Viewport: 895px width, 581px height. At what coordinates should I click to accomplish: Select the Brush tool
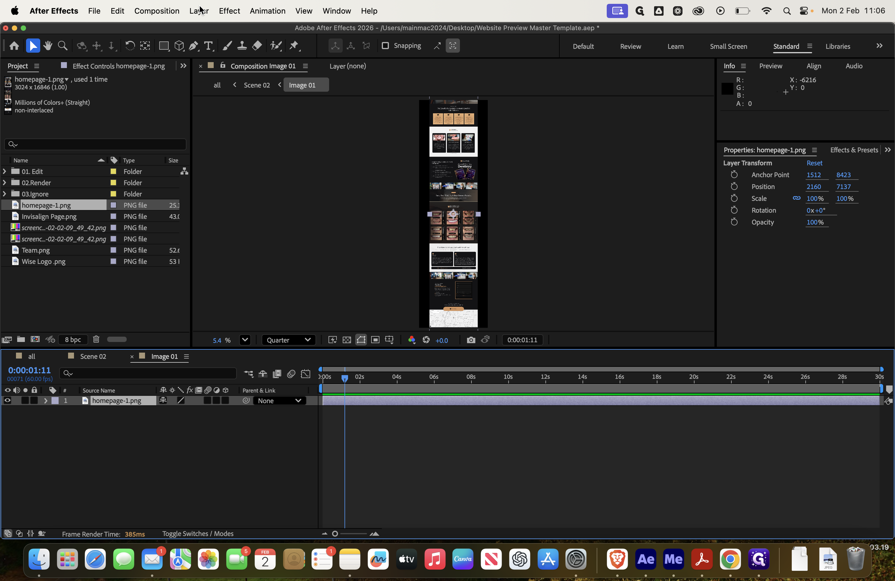(x=227, y=46)
